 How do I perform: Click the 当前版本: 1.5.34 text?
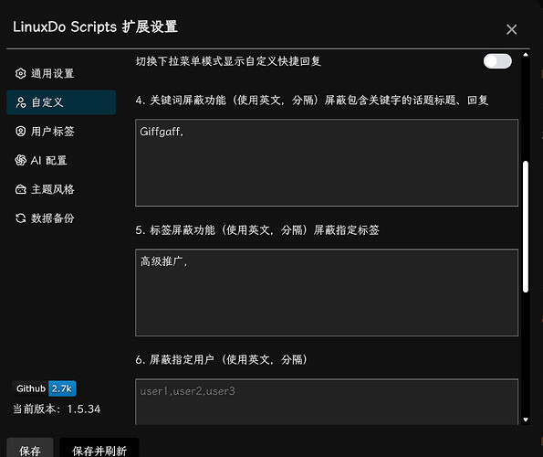pyautogui.click(x=57, y=409)
